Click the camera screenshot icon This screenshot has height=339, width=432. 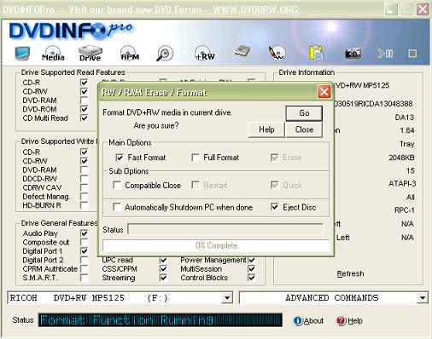tap(353, 54)
